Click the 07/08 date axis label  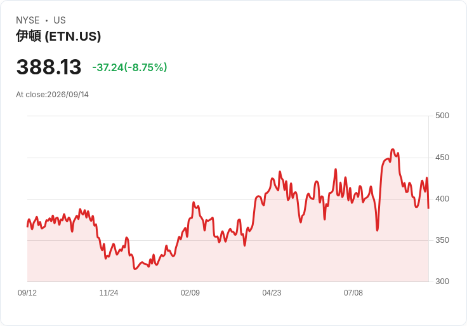click(353, 293)
